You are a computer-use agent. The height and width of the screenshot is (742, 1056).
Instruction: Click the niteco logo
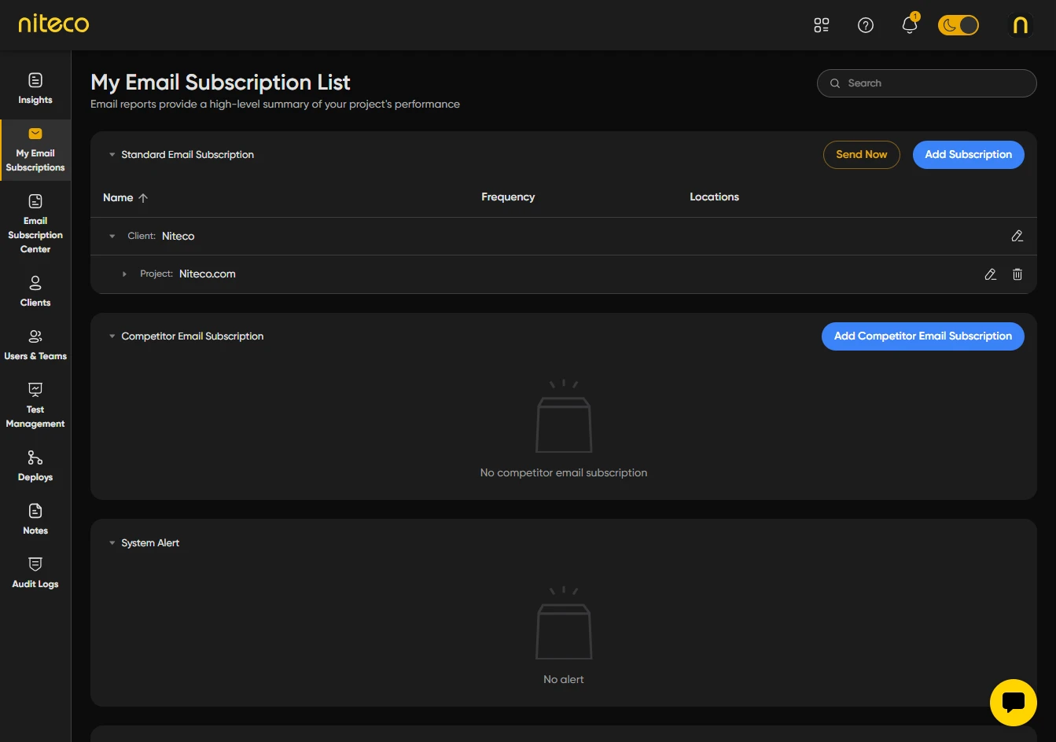pos(53,24)
